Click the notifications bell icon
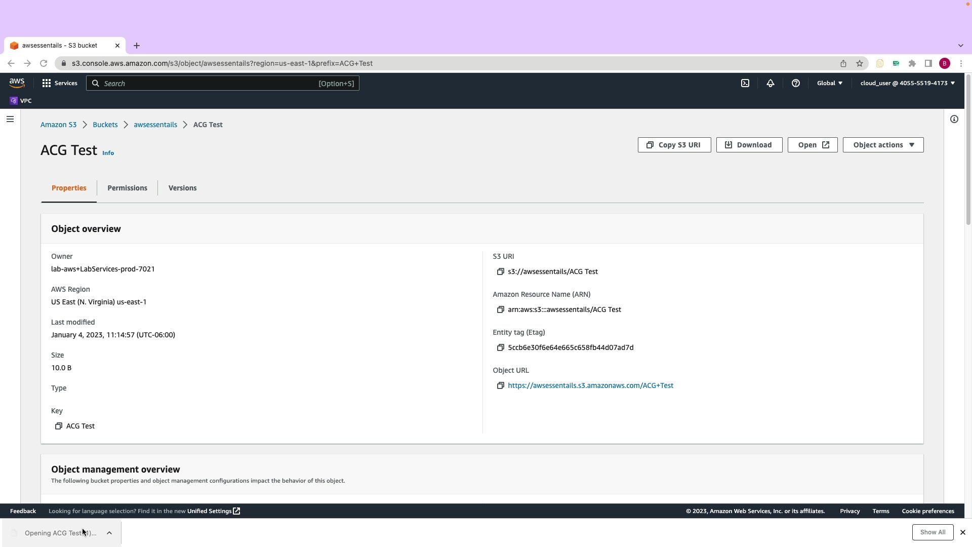Image resolution: width=972 pixels, height=547 pixels. pyautogui.click(x=770, y=83)
